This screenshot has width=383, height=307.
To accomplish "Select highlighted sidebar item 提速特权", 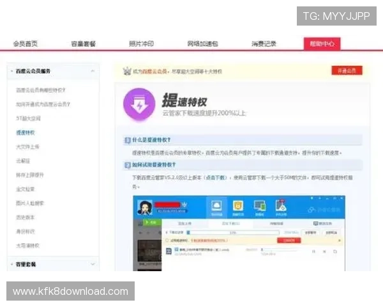I will point(26,132).
